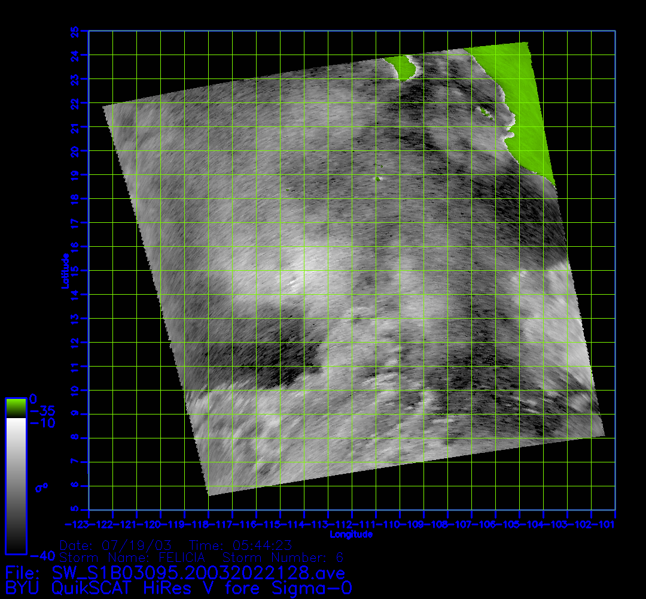
Task: Click the -123 longitude tick label
Action: pos(89,525)
